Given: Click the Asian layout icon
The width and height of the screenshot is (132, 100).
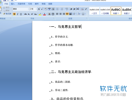Looking at the screenshot, I should click(78, 9).
